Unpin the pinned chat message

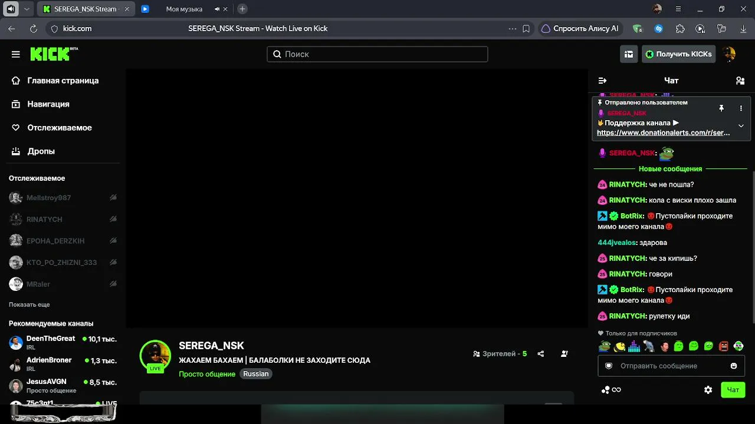721,108
